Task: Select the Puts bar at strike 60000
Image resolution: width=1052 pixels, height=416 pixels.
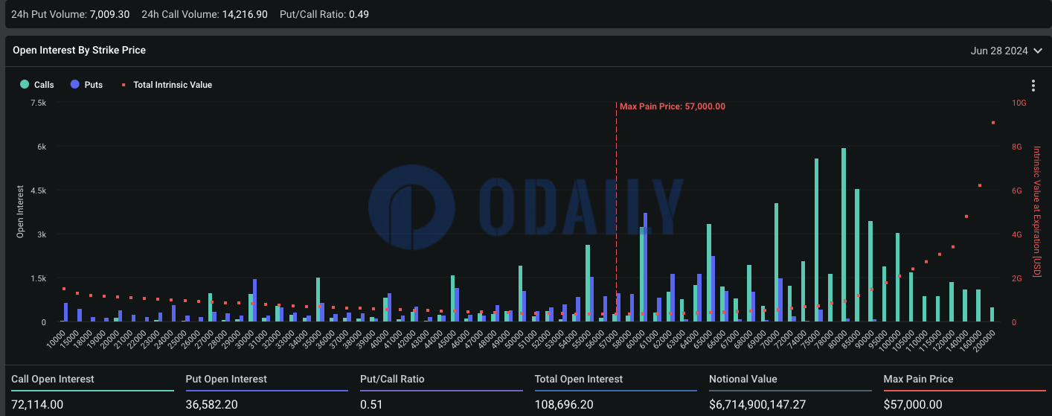Action: [645, 267]
